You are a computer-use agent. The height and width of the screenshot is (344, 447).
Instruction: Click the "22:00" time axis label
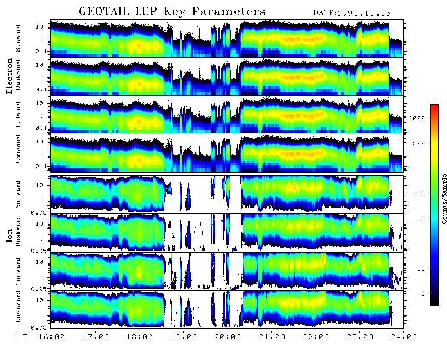[316, 337]
